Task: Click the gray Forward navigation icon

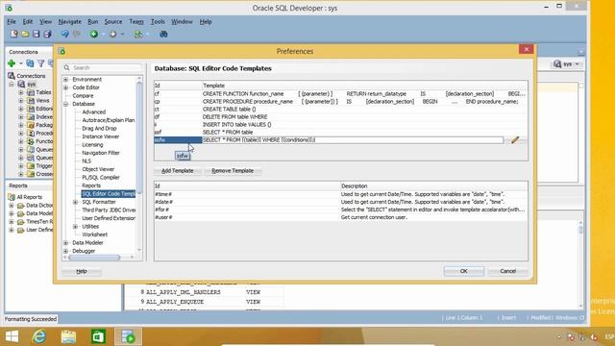Action: [x=113, y=35]
